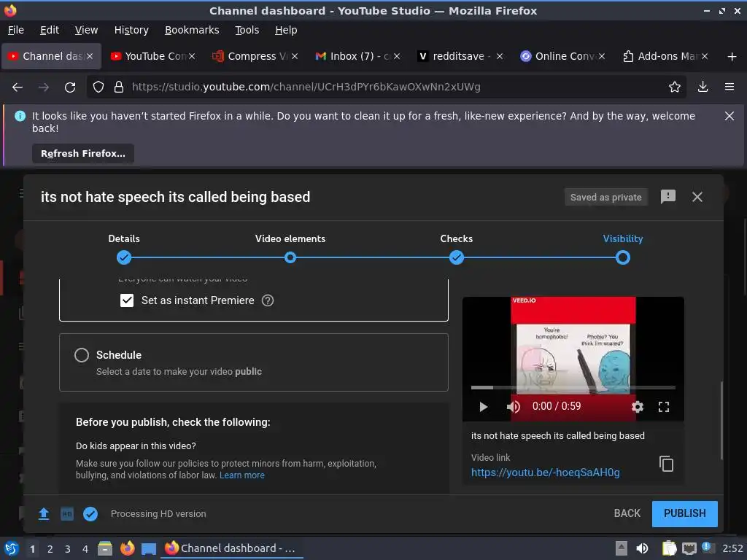Dismiss the Firefox refresh notification bar
The height and width of the screenshot is (560, 747).
pyautogui.click(x=729, y=116)
